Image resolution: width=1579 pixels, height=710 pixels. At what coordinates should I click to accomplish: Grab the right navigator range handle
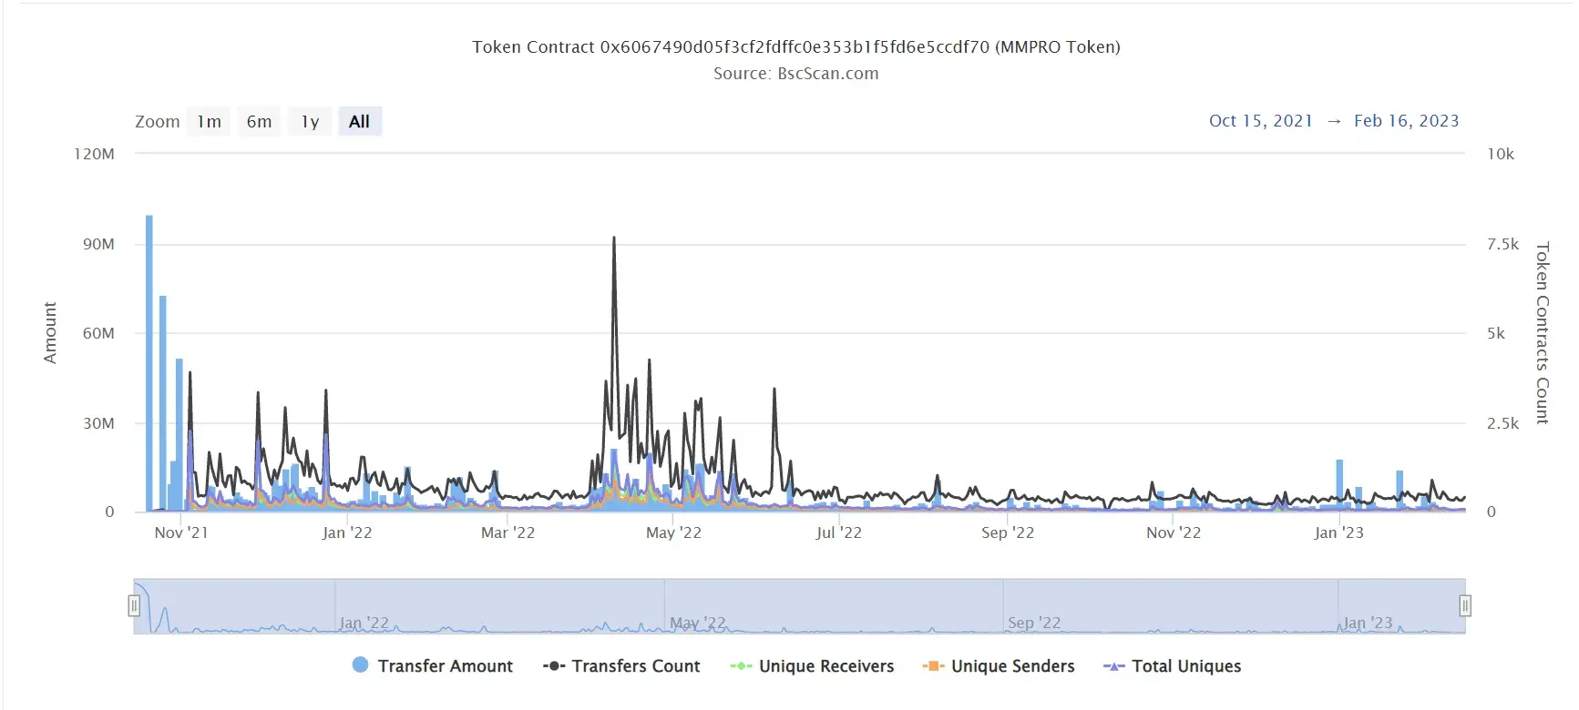pos(1465,605)
